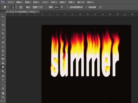Select the Dodge tool
Viewport: 138px width, 103px height.
pos(3,71)
